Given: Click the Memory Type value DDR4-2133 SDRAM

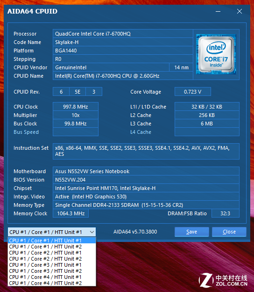Looking at the screenshot, I should click(x=146, y=205).
